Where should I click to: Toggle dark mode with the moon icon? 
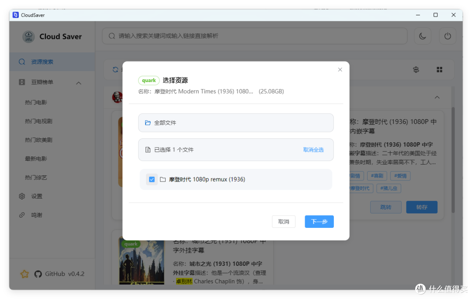(423, 36)
